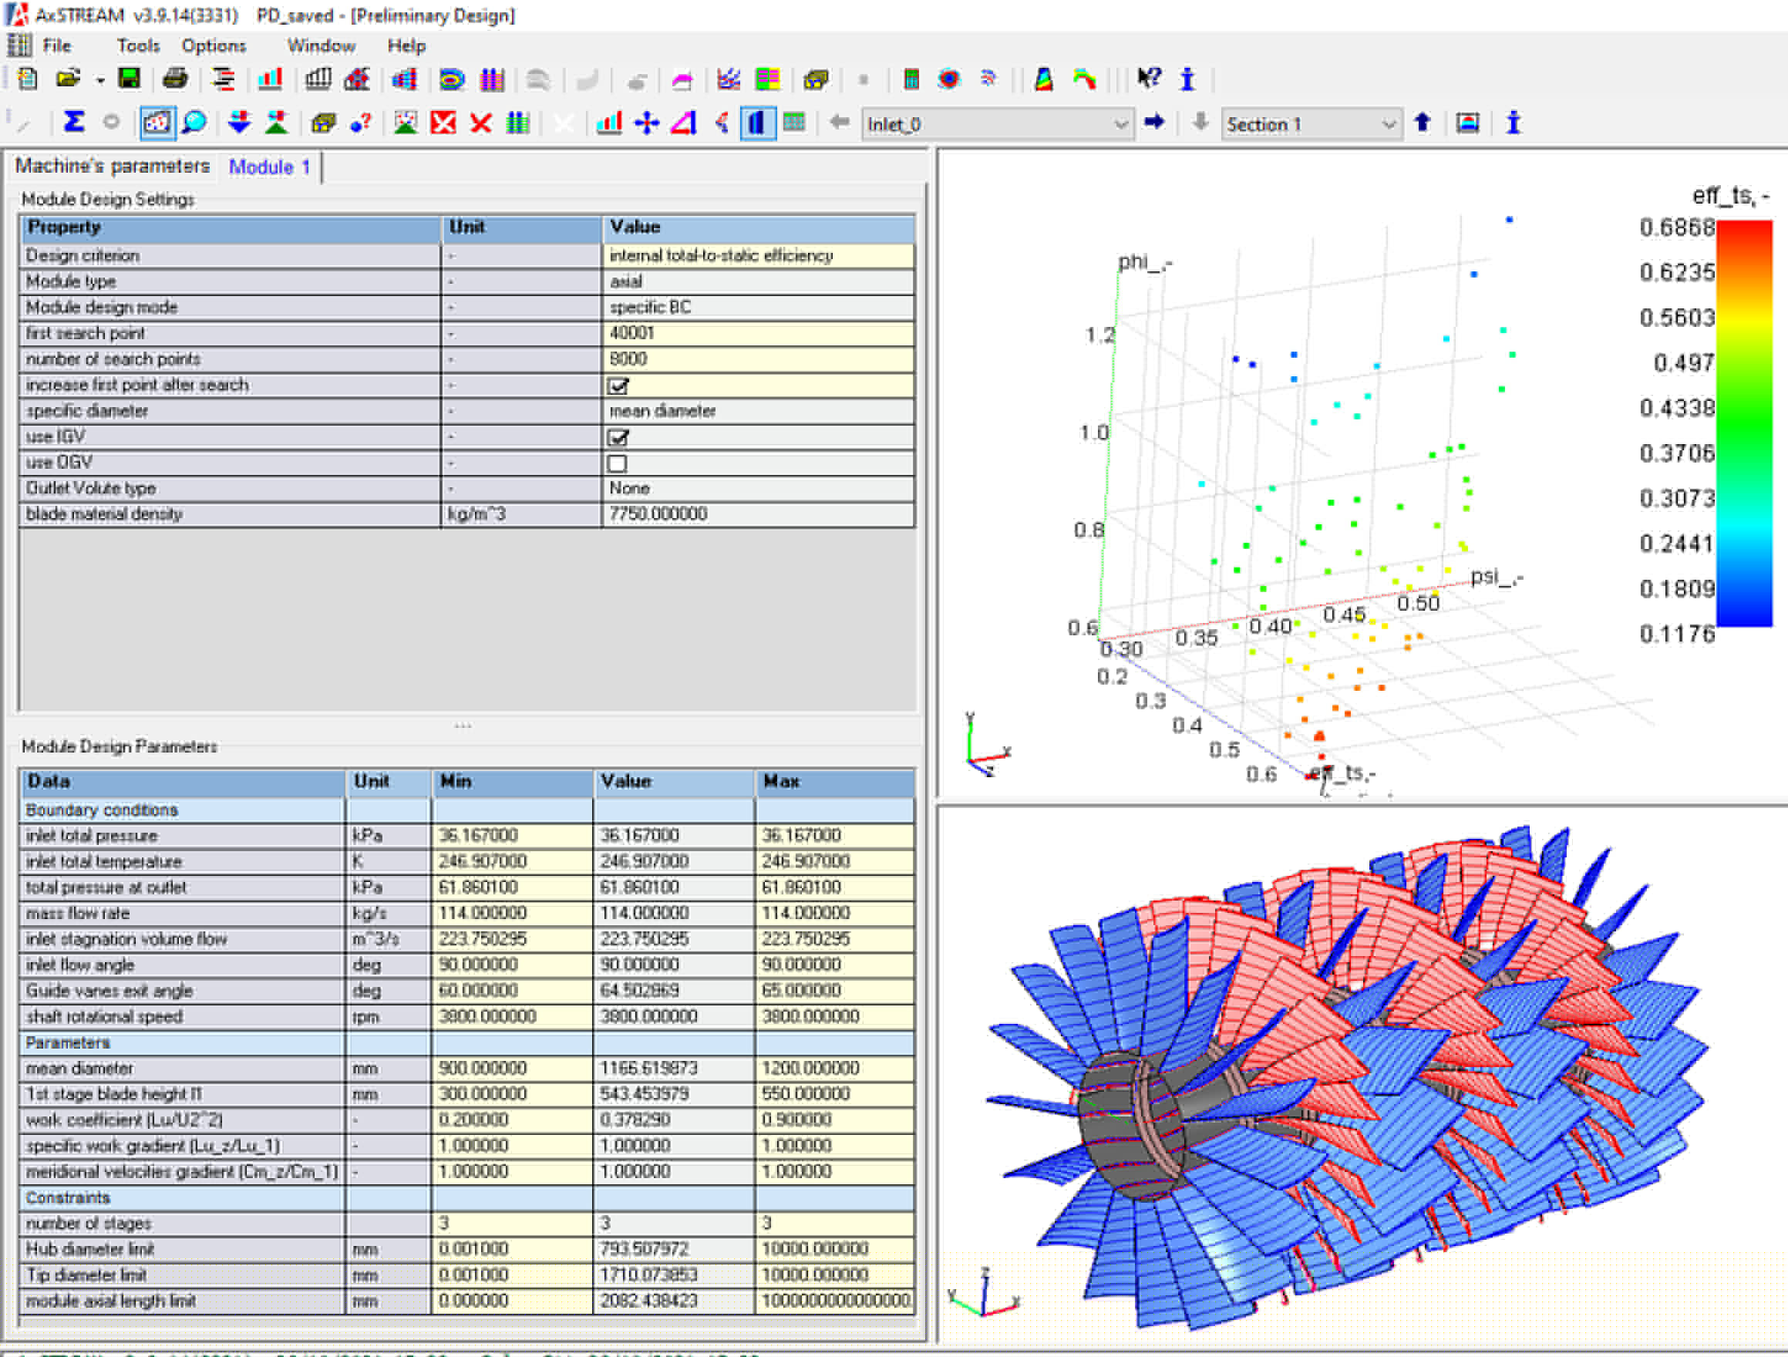Screen dimensions: 1788x1357
Task: Click the blue Sigma summation icon
Action: [73, 123]
